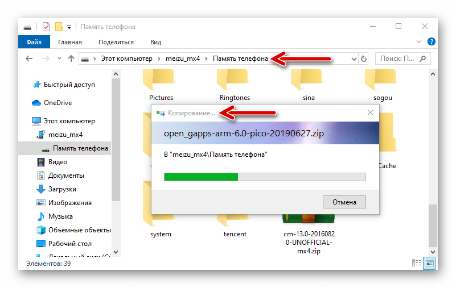Click navigation pane scroll down arrow
The width and height of the screenshot is (456, 288).
click(116, 252)
